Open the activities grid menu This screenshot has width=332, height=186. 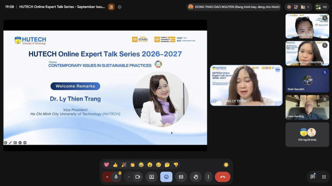click(x=324, y=177)
